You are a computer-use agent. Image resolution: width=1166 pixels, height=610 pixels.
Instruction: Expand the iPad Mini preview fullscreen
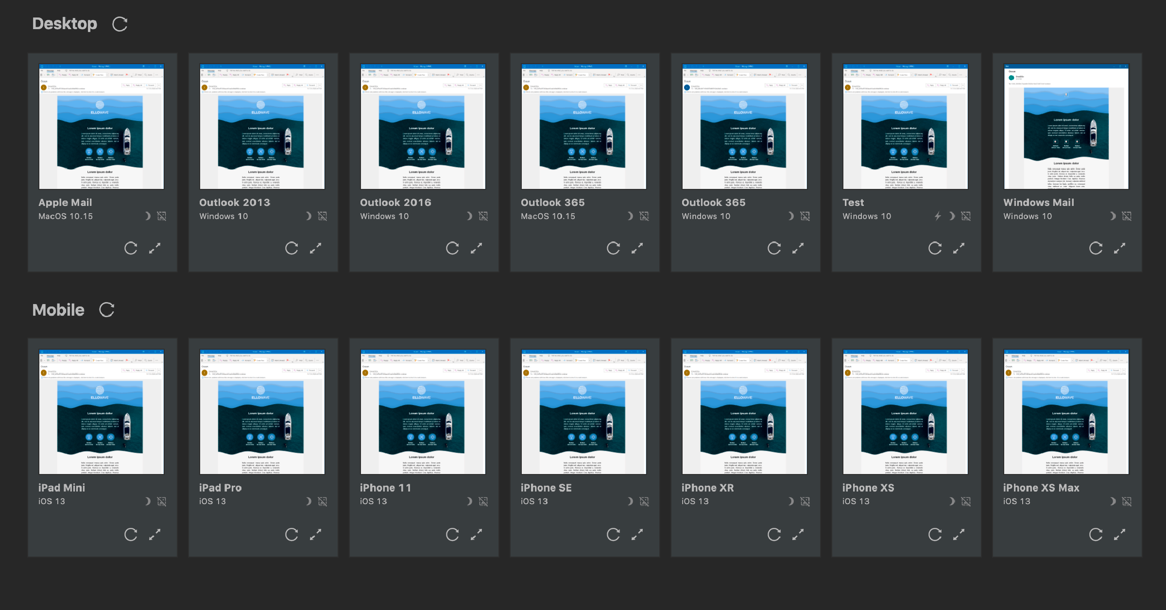click(x=154, y=534)
